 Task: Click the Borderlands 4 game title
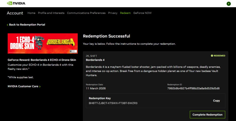click(x=95, y=60)
